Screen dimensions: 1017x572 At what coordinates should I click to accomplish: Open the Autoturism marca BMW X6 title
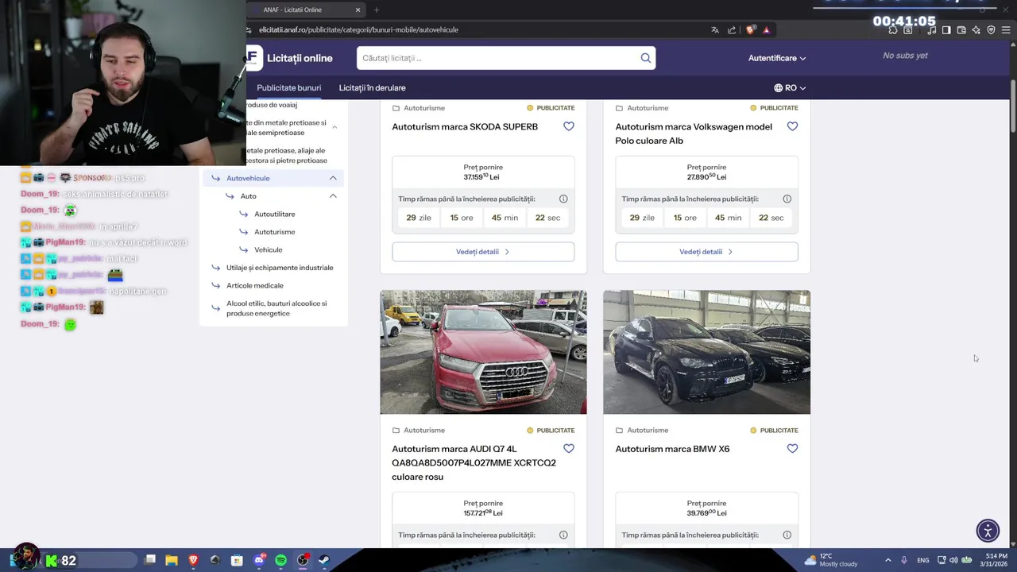click(672, 449)
